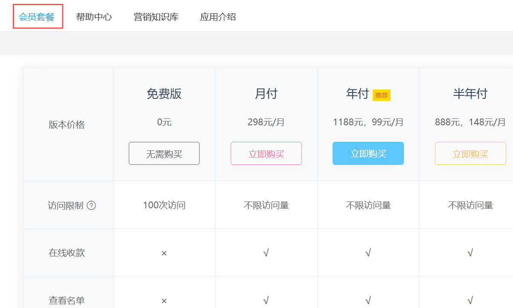Select the 年付 plan heading
Image resolution: width=513 pixels, height=308 pixels.
pos(357,94)
